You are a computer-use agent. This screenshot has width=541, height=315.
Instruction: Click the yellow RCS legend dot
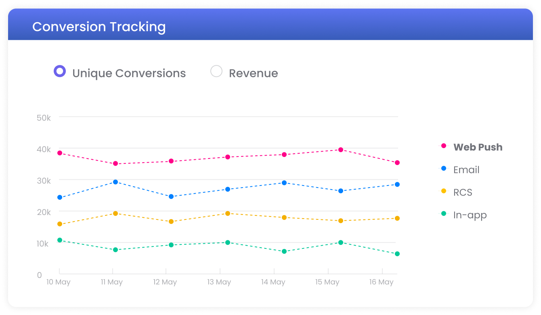(x=444, y=191)
